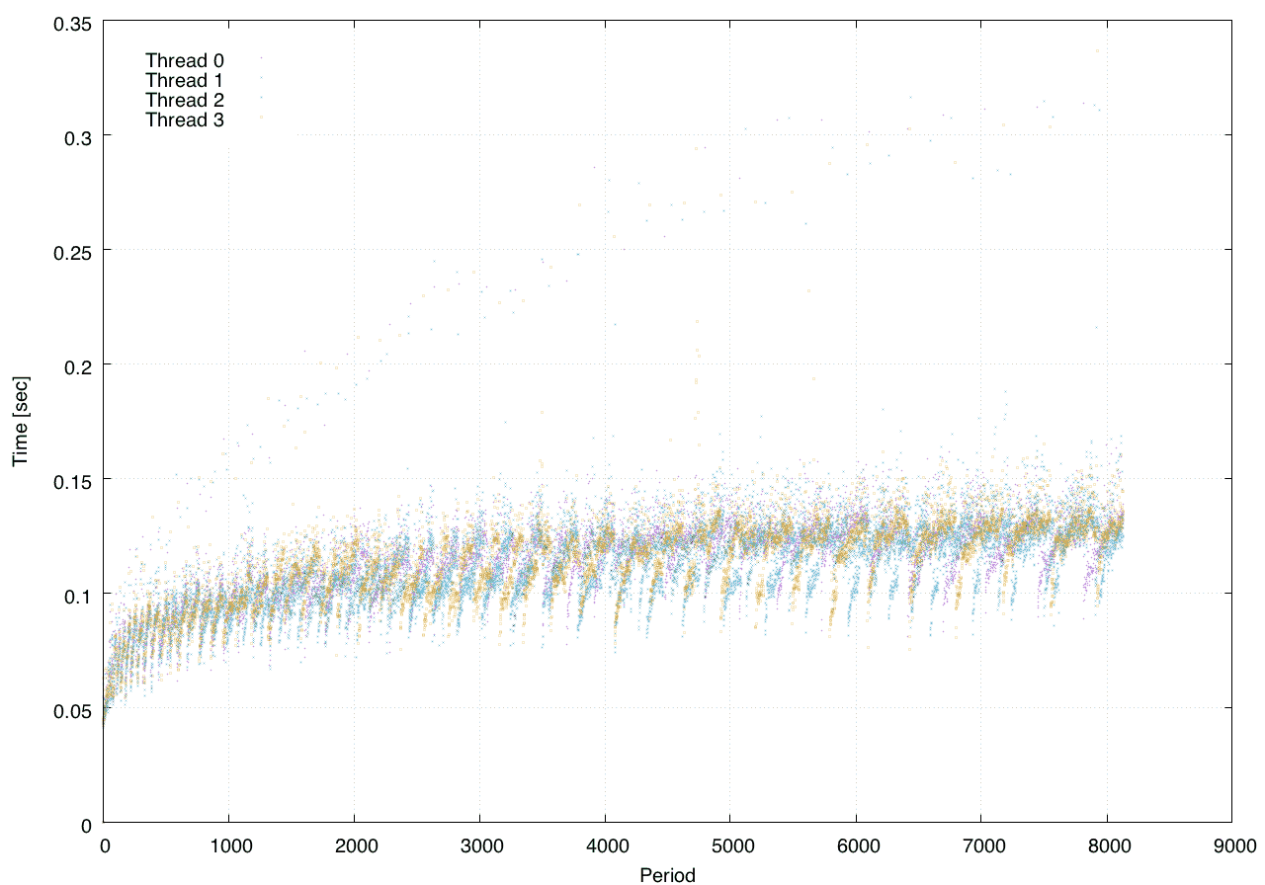Click the Thread 1 legend label
Image resolution: width=1265 pixels, height=885 pixels.
point(185,80)
